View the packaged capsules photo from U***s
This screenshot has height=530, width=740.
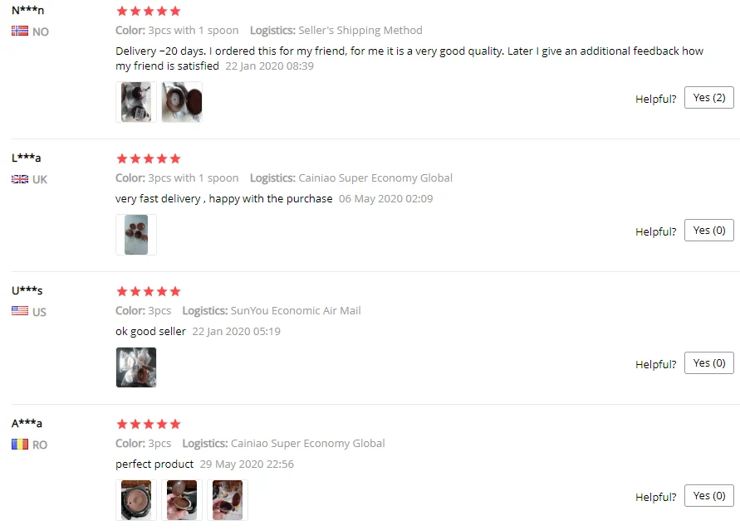click(x=136, y=367)
